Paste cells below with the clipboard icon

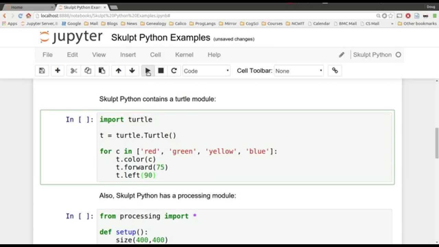pyautogui.click(x=102, y=71)
